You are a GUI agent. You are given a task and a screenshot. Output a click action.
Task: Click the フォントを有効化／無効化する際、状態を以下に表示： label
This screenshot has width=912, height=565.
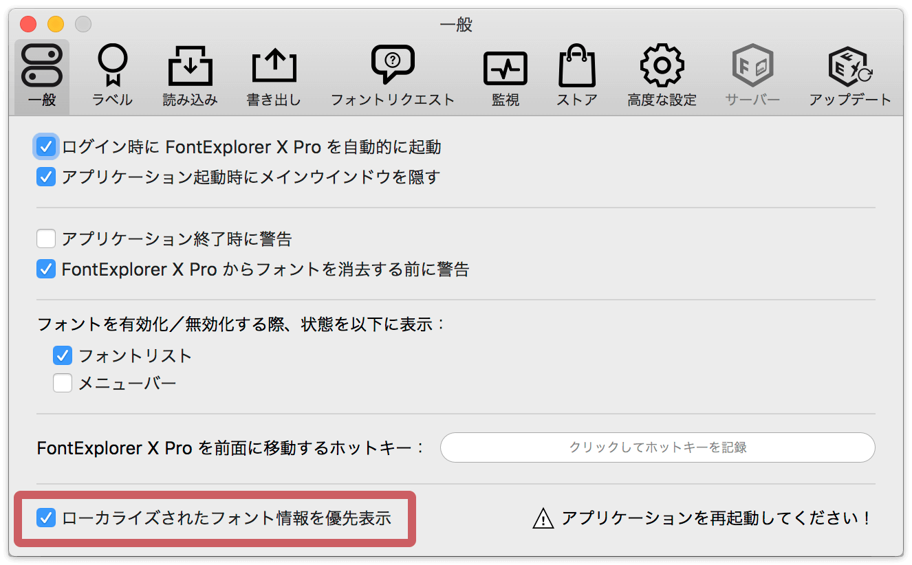point(241,324)
